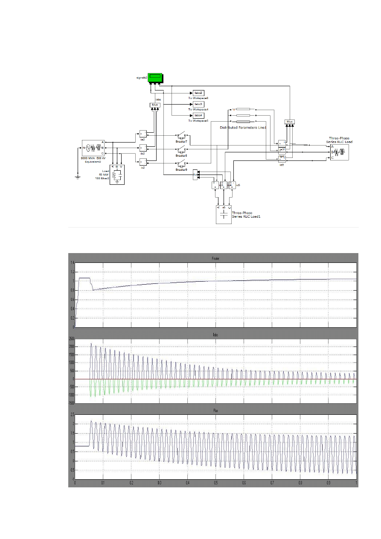The image size is (381, 539).
Task: Click the ic2 current measurement block
Action: coord(143,161)
